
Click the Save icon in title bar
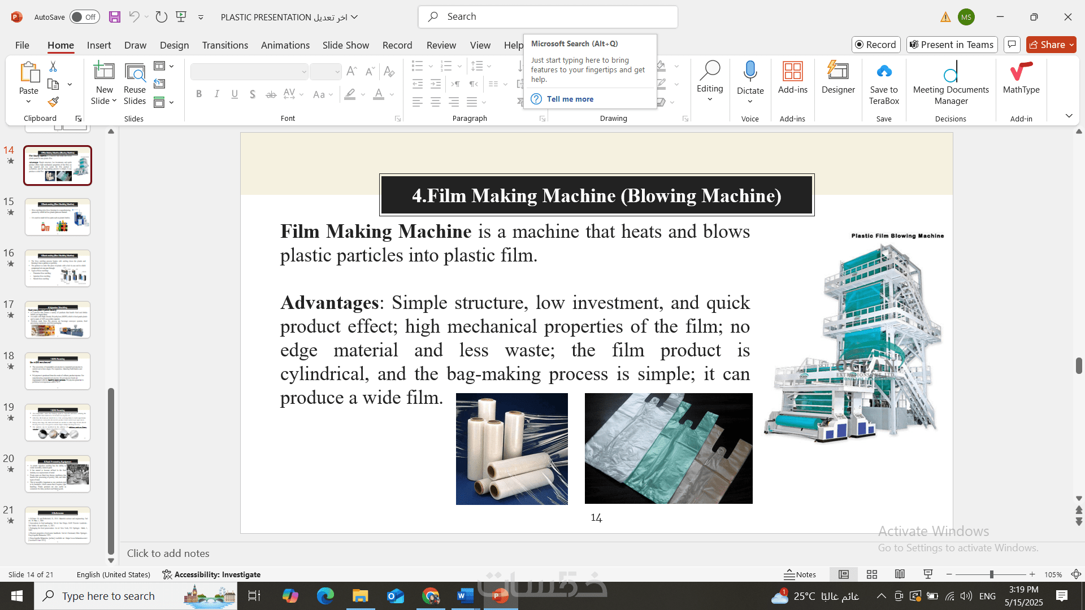click(115, 17)
